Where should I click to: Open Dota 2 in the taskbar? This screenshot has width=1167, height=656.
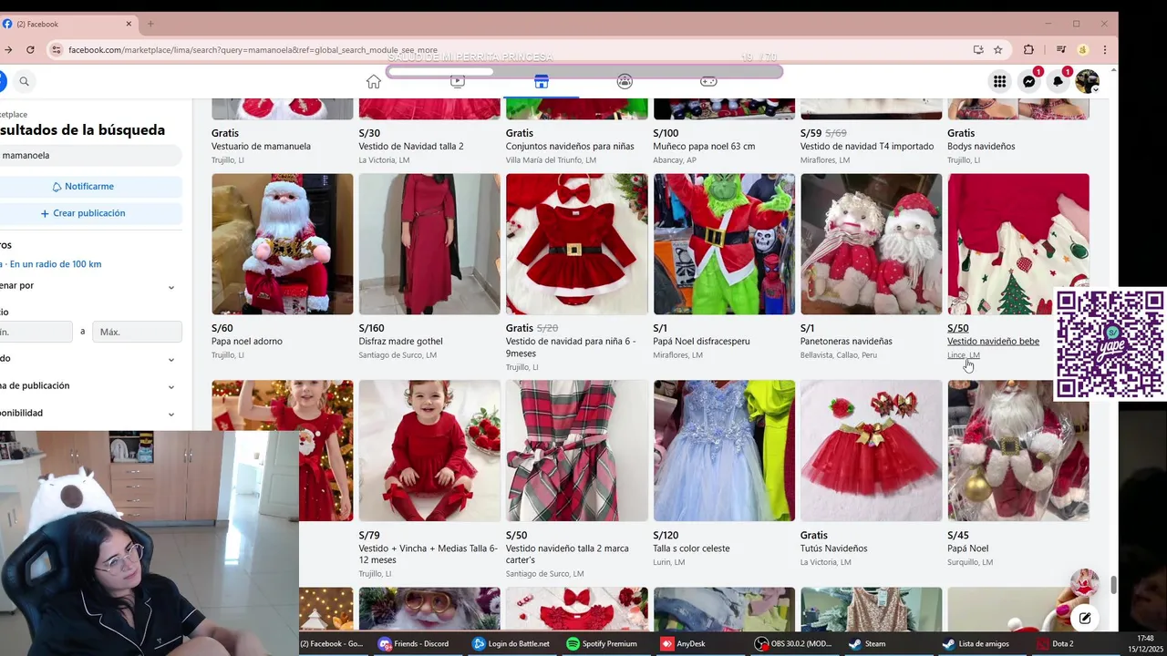pos(1055,643)
